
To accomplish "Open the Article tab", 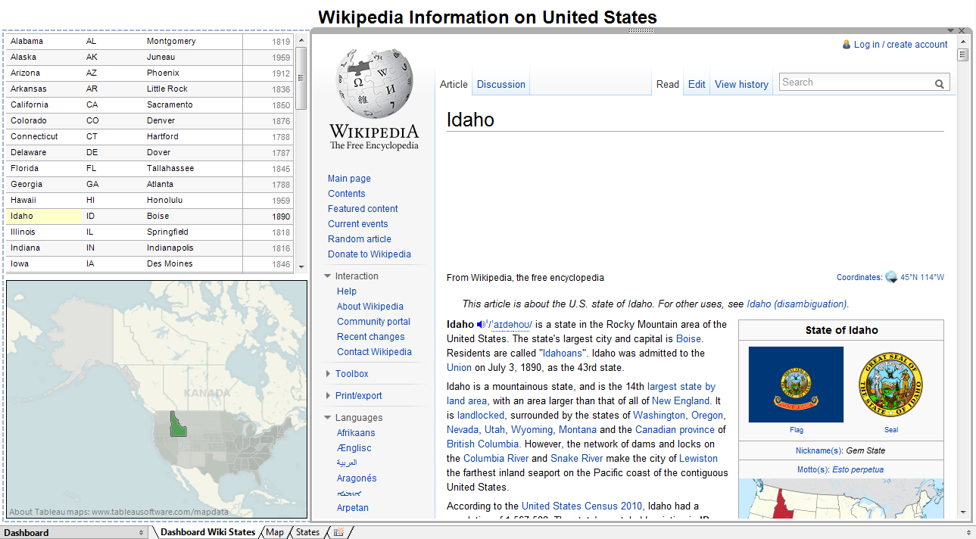I will [x=454, y=84].
